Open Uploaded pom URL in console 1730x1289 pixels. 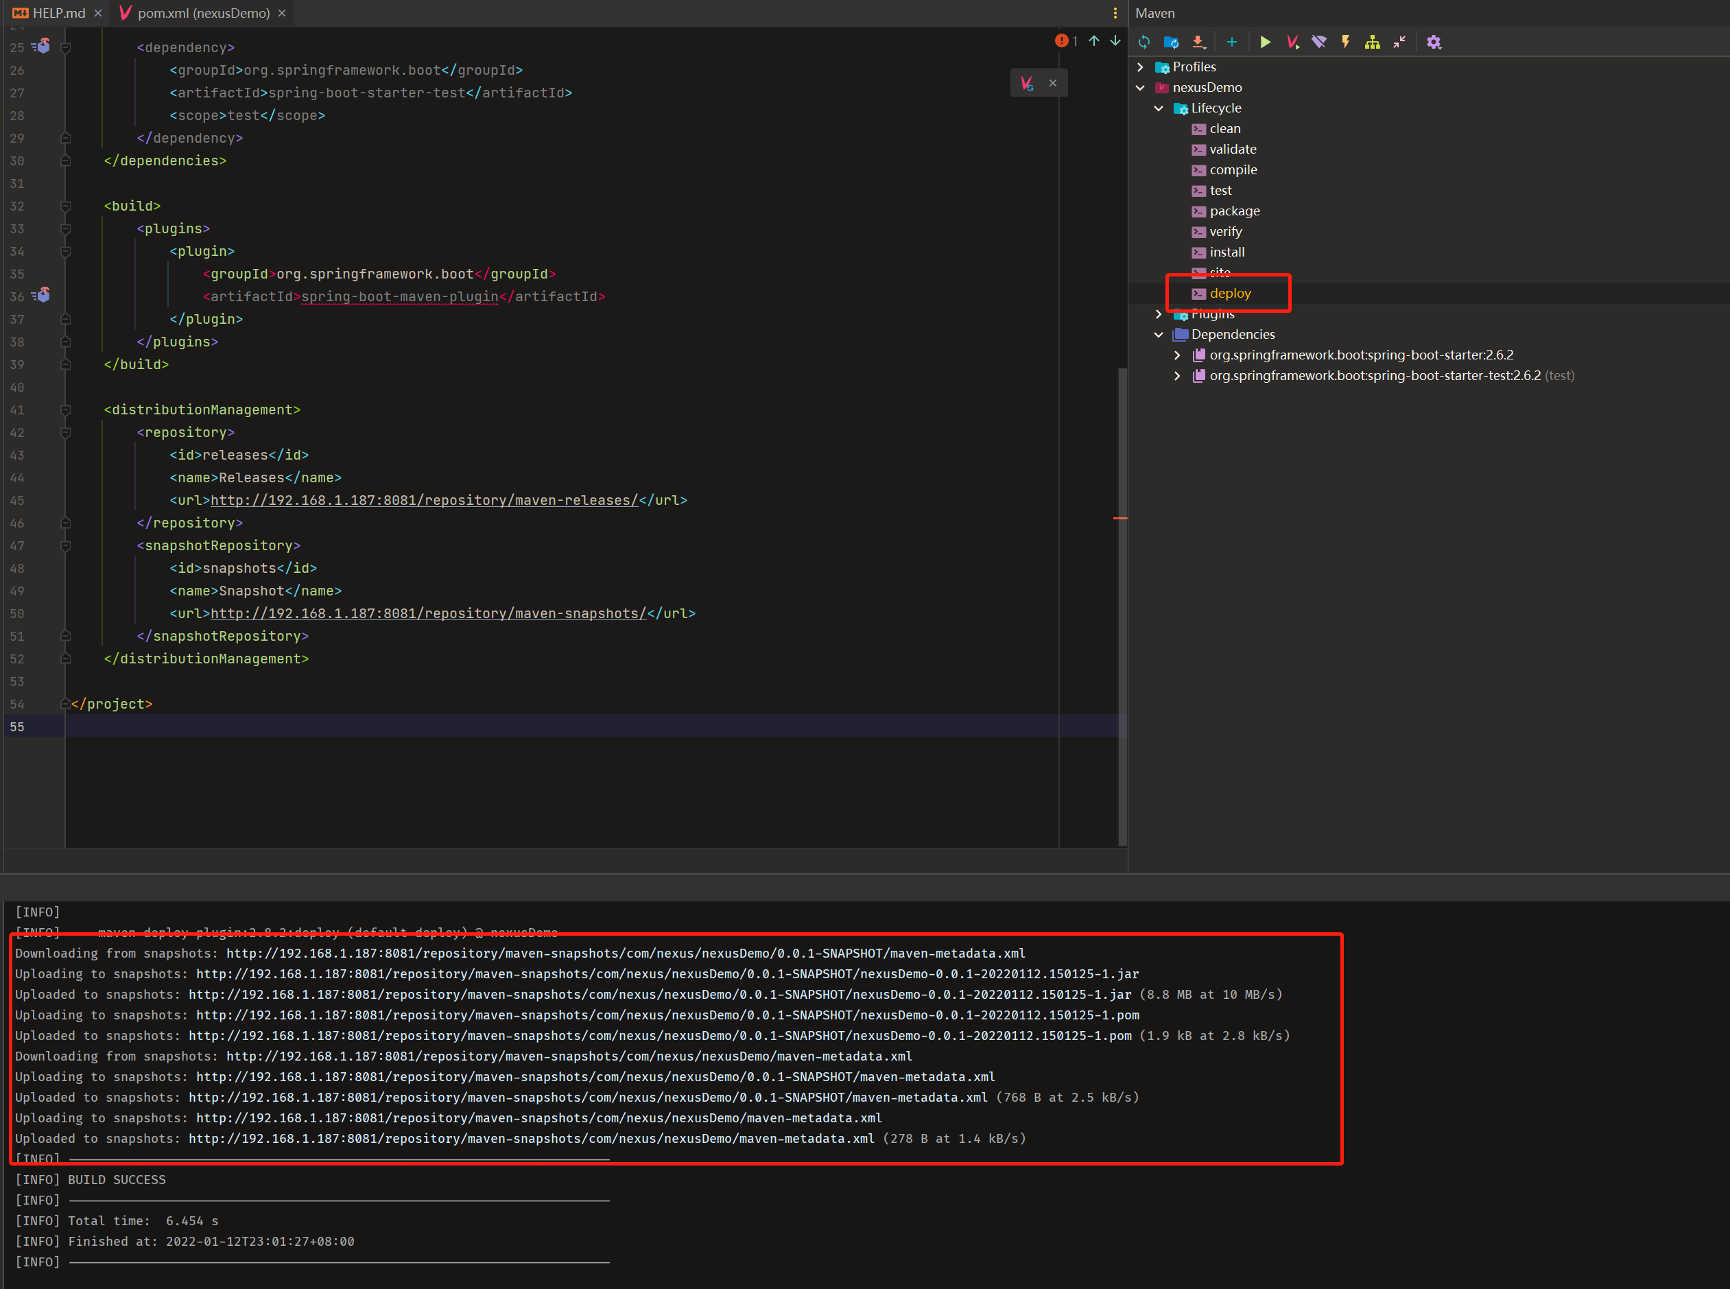[659, 1036]
